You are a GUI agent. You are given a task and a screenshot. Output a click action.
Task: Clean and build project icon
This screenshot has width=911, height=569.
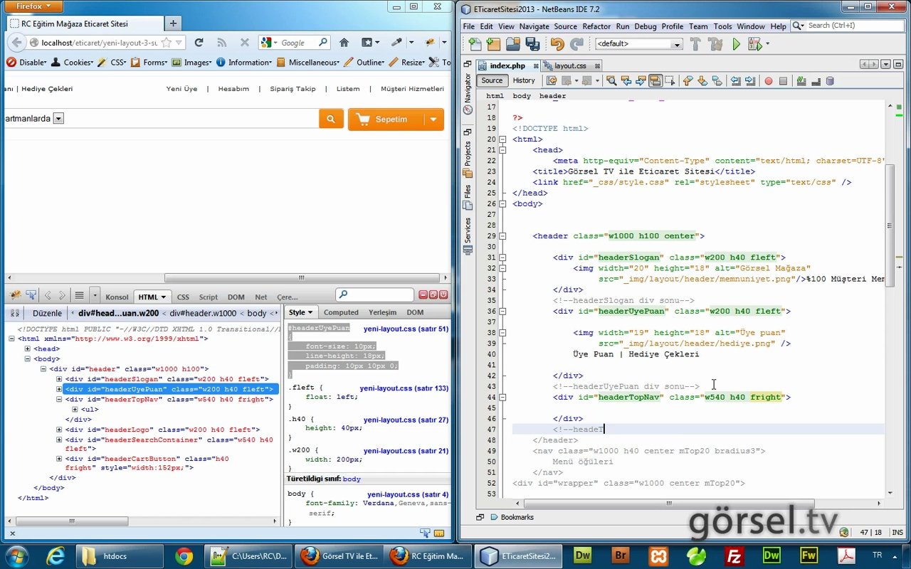[715, 44]
